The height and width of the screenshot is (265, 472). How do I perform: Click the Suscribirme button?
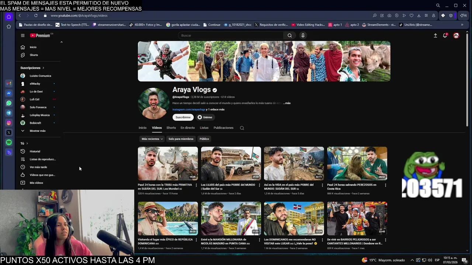point(183,117)
